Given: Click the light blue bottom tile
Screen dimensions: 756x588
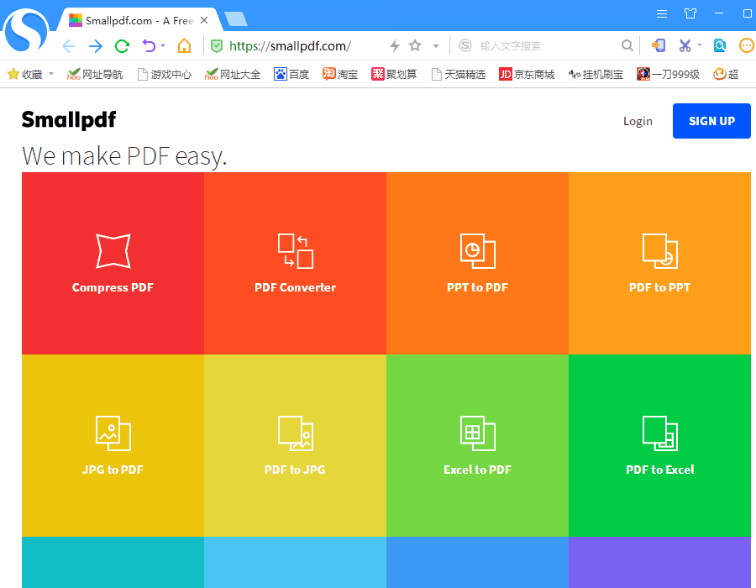Looking at the screenshot, I should tap(295, 562).
